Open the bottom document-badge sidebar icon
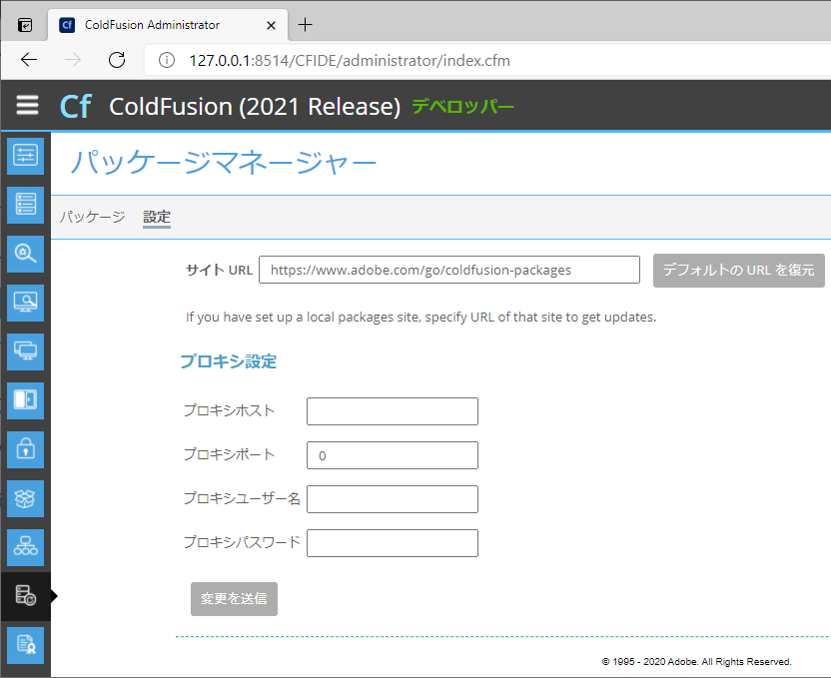831x678 pixels. pos(25,645)
